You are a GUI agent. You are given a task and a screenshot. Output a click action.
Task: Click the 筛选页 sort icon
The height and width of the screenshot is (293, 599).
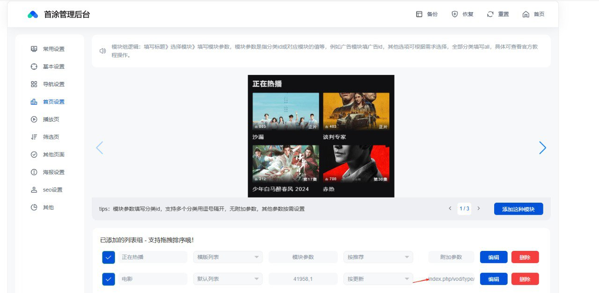coord(34,137)
